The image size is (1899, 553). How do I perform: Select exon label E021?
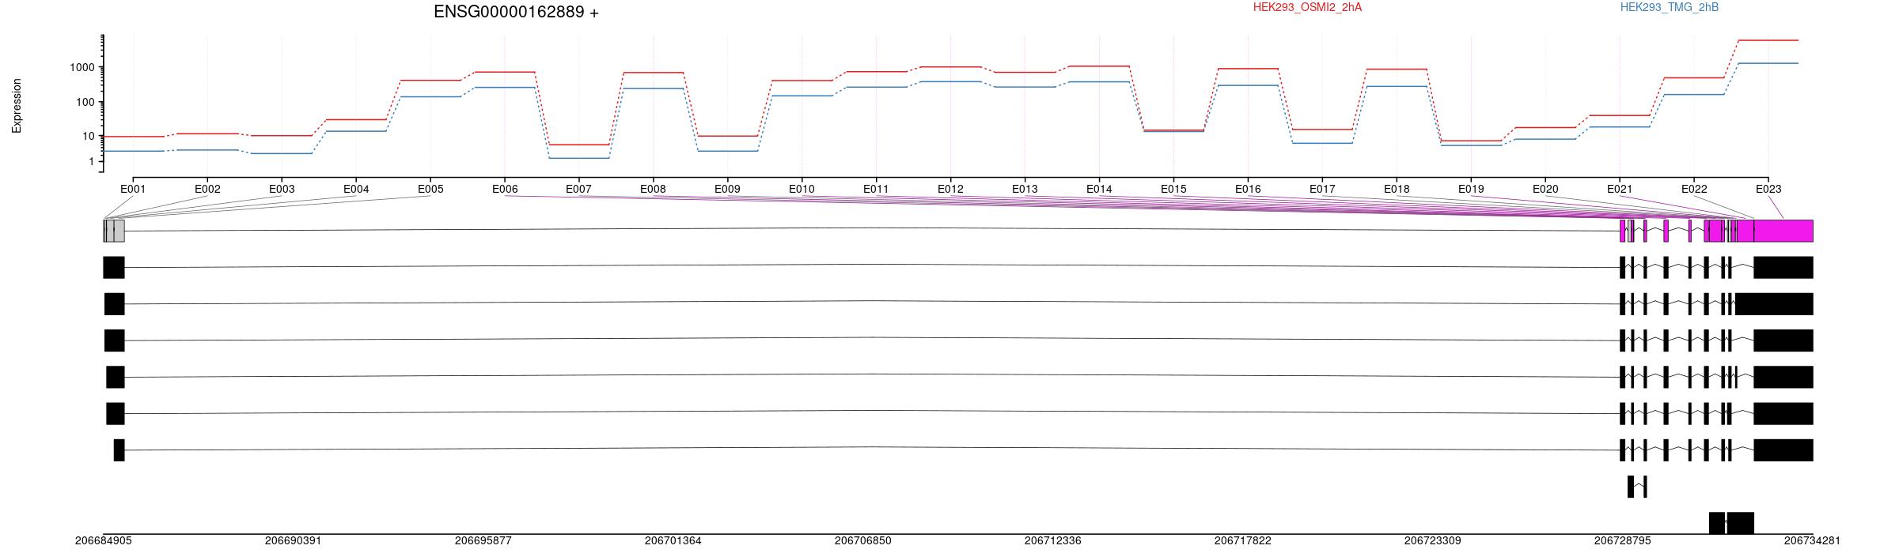coord(1620,190)
